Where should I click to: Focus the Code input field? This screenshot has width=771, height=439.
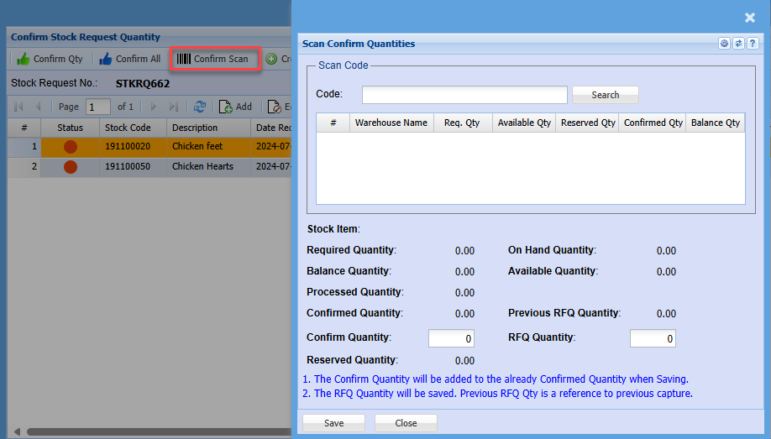tap(464, 95)
